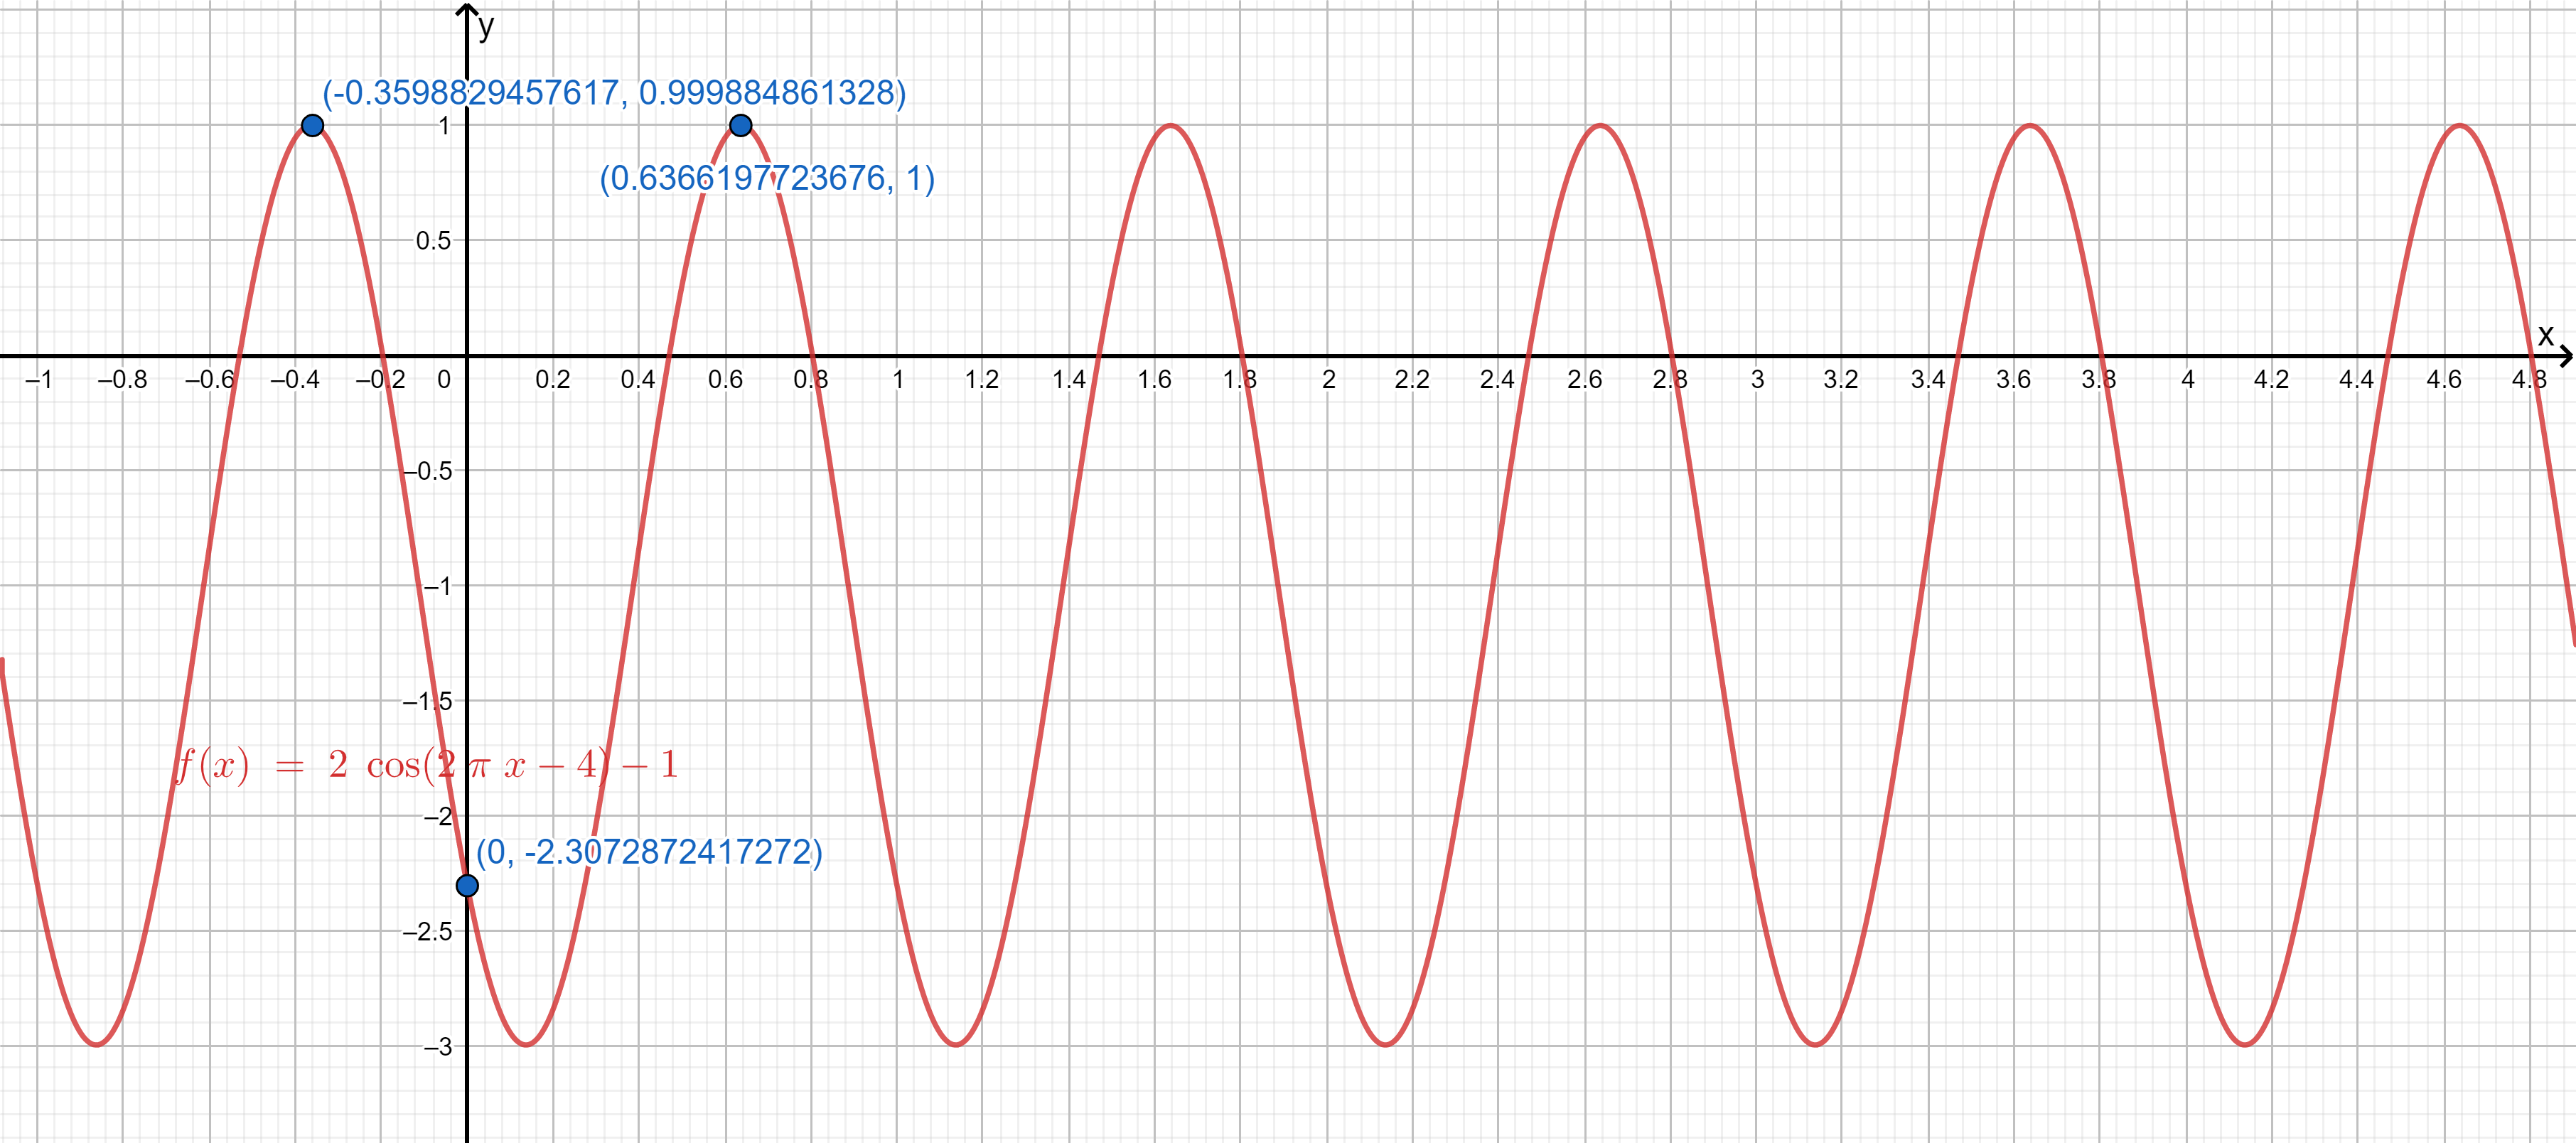Viewport: 2576px width, 1143px height.
Task: Click the curve's minimum just right of x=3.1
Action: click(x=1815, y=1045)
